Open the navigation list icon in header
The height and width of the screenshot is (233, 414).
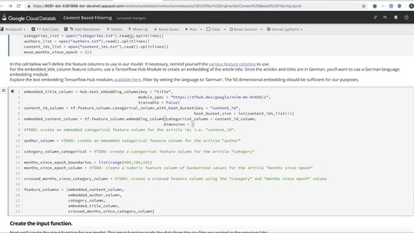tap(386, 17)
